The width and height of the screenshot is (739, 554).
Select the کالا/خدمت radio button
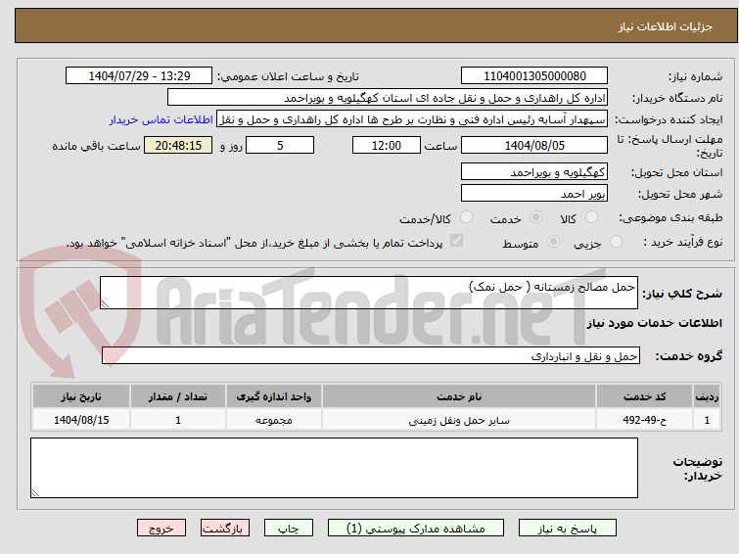click(x=466, y=217)
